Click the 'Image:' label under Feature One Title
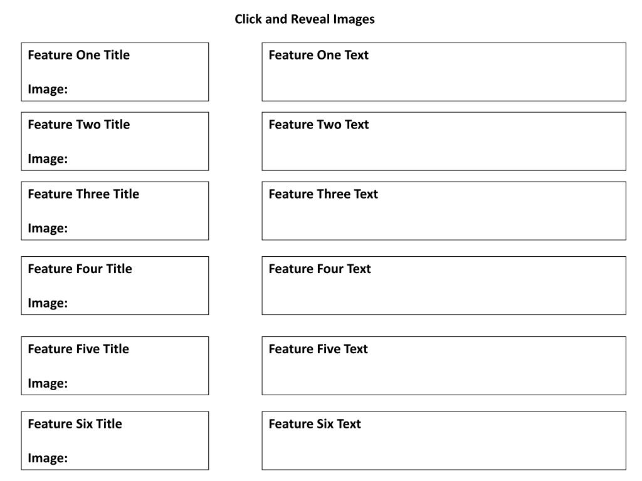 [48, 90]
